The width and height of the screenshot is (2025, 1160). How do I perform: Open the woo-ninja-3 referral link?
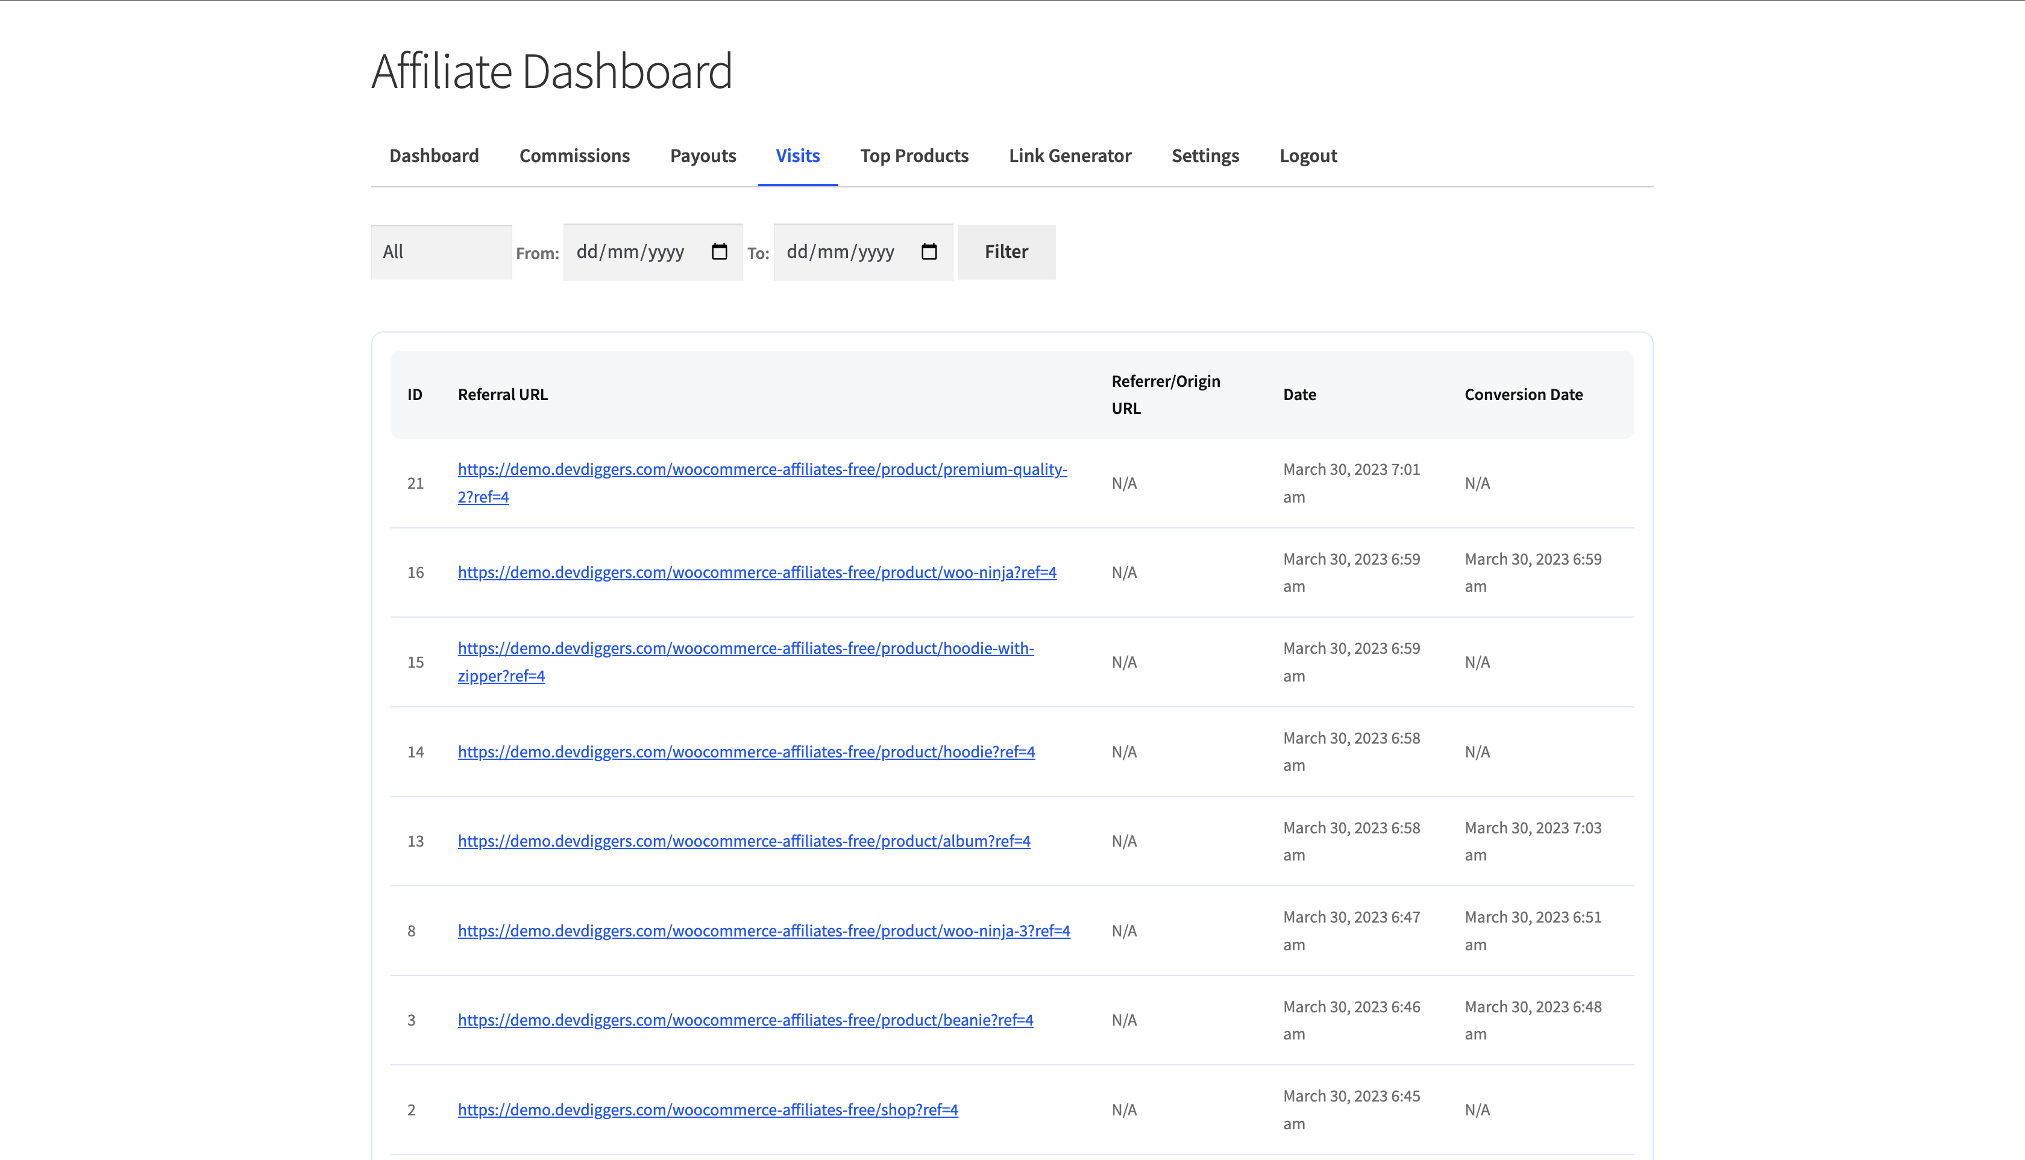763,930
